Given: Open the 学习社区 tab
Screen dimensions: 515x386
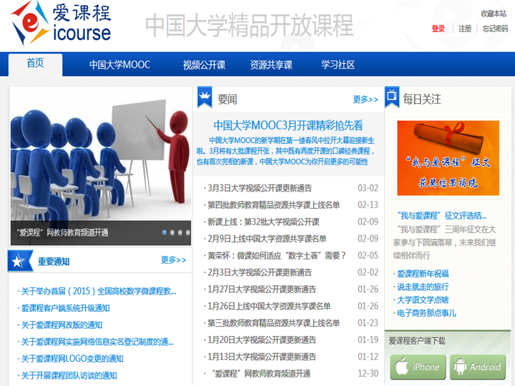Looking at the screenshot, I should pyautogui.click(x=338, y=64).
